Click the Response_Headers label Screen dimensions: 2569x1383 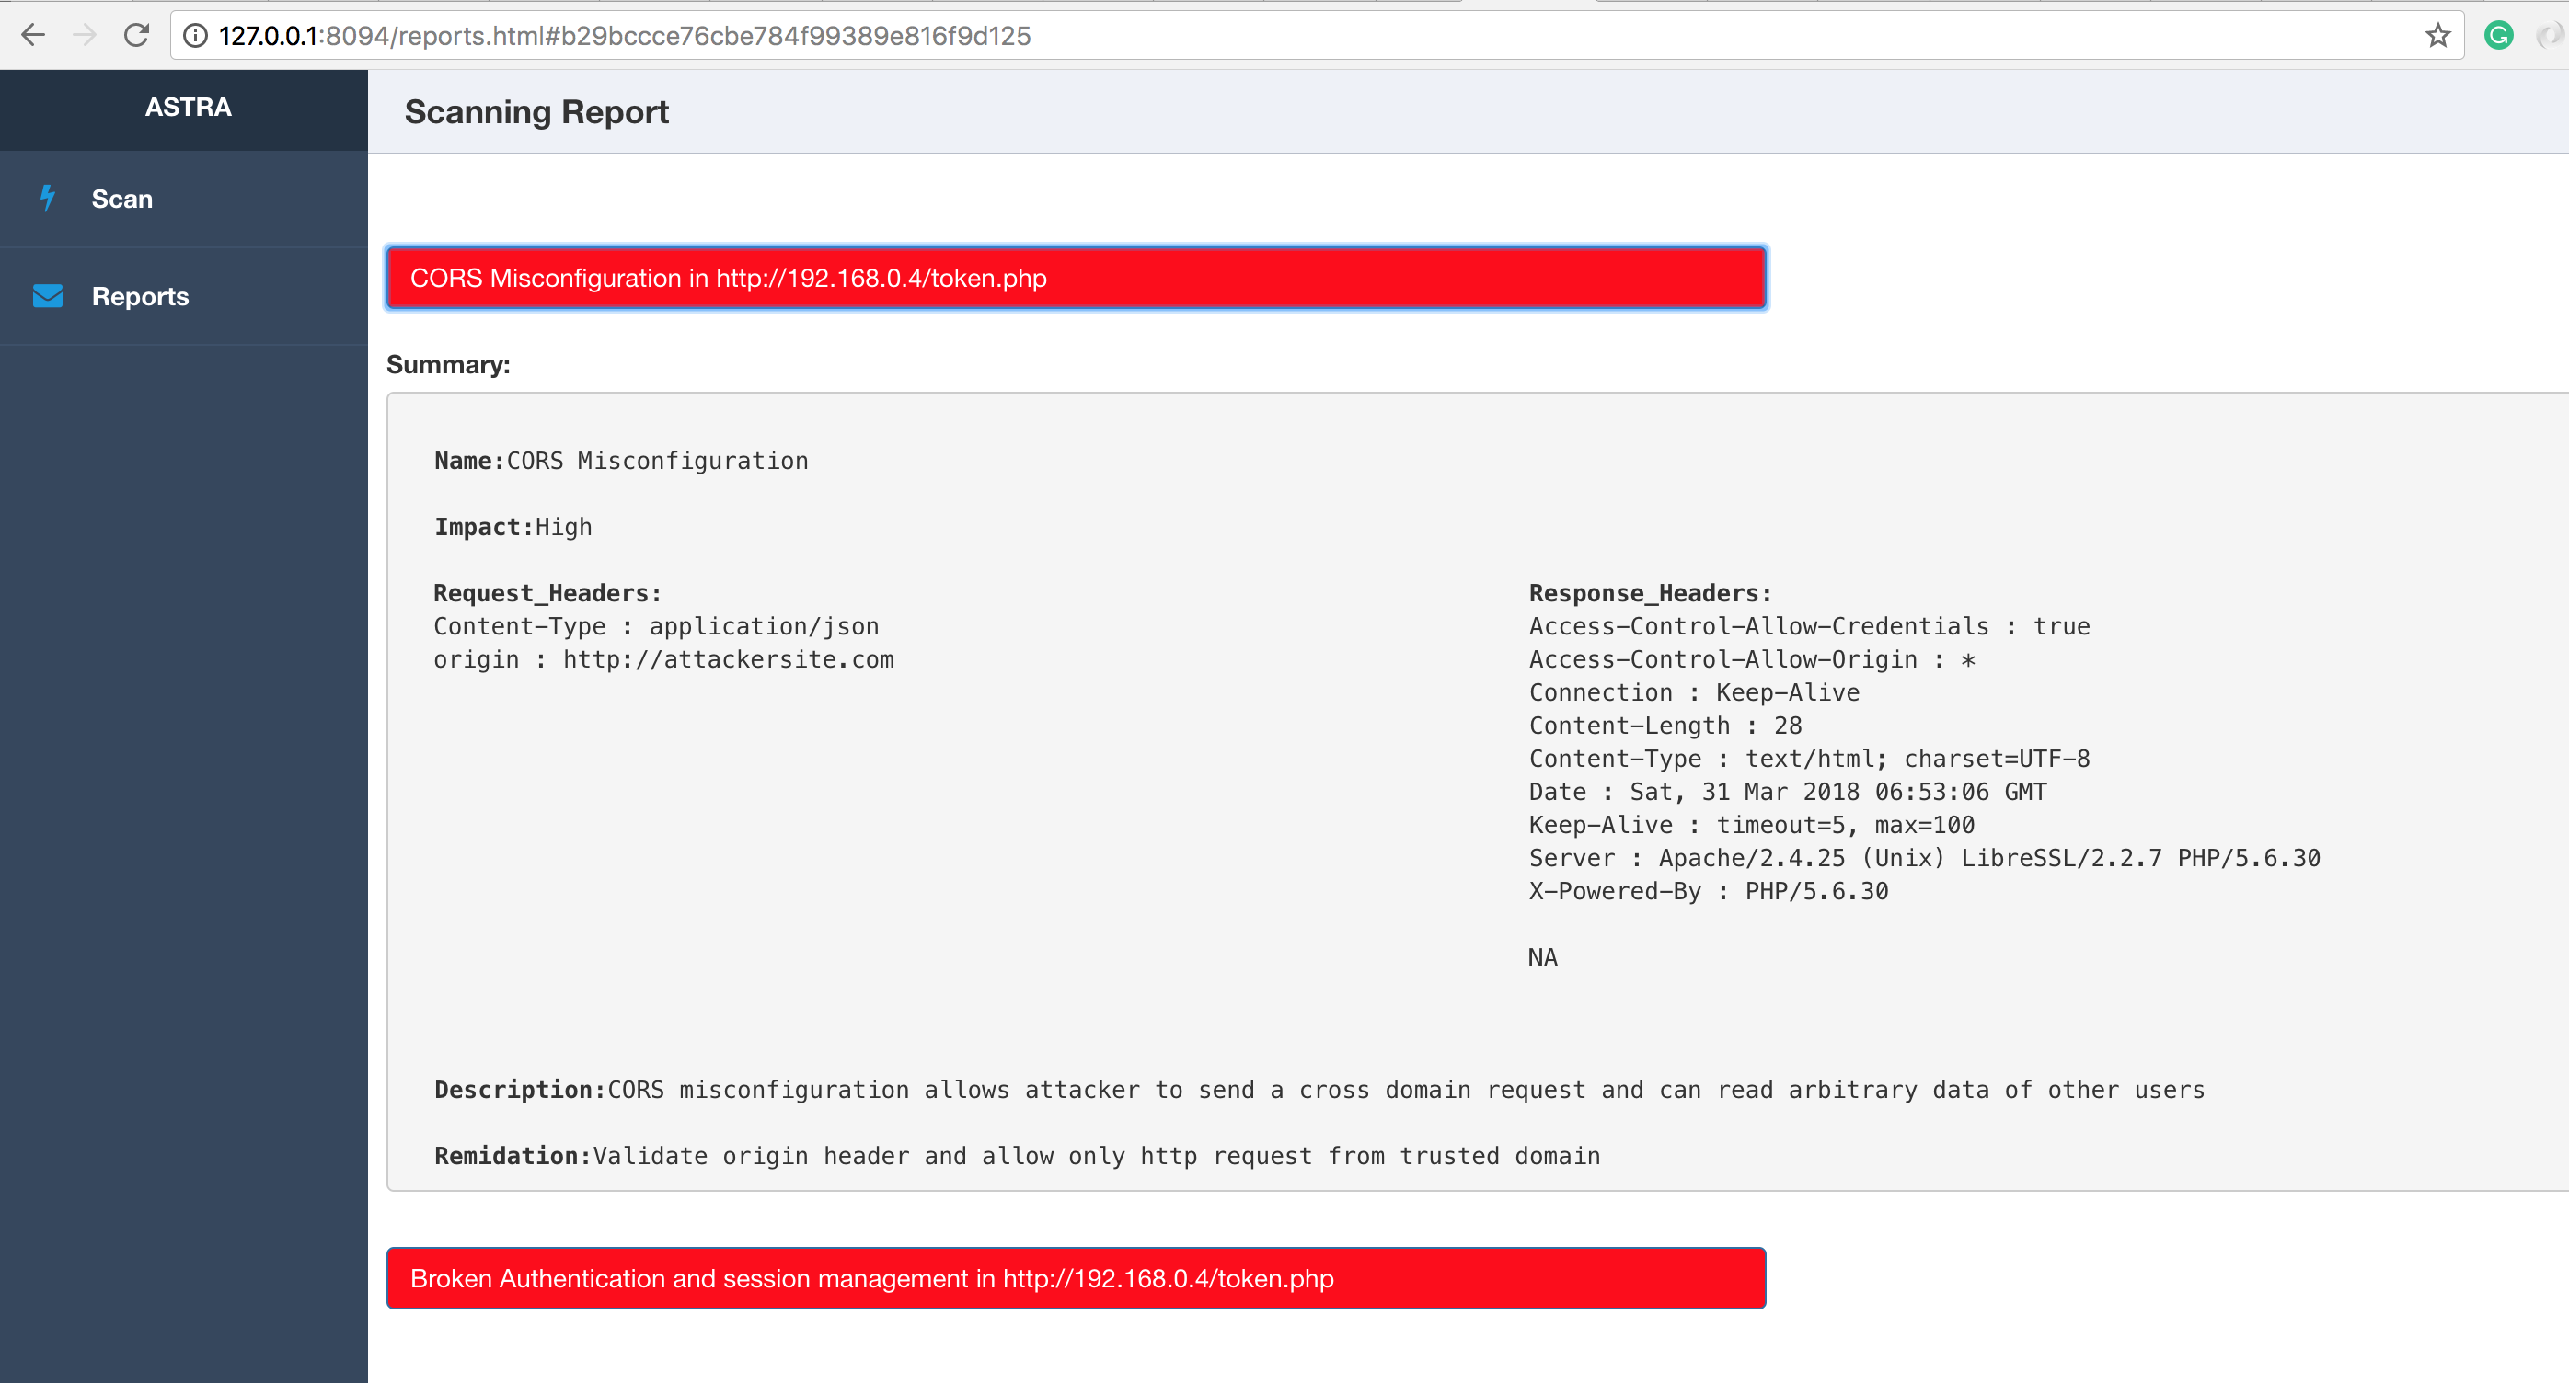(x=1650, y=593)
